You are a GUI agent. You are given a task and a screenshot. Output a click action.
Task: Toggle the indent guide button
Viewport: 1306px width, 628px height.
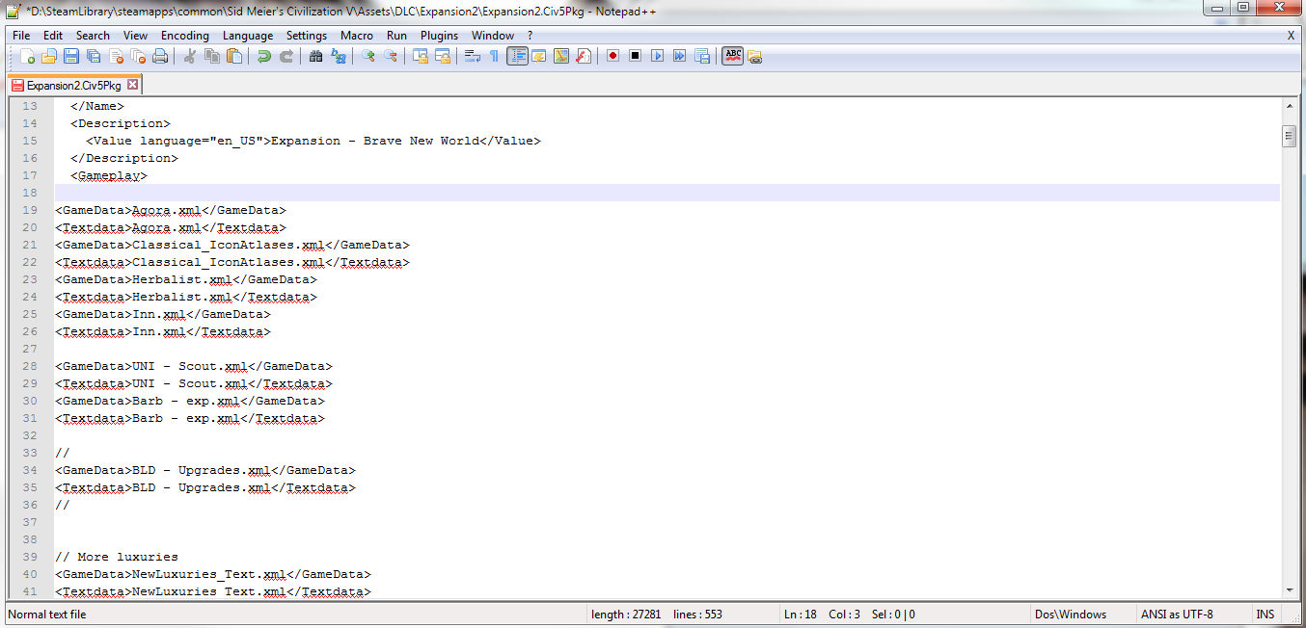click(517, 56)
